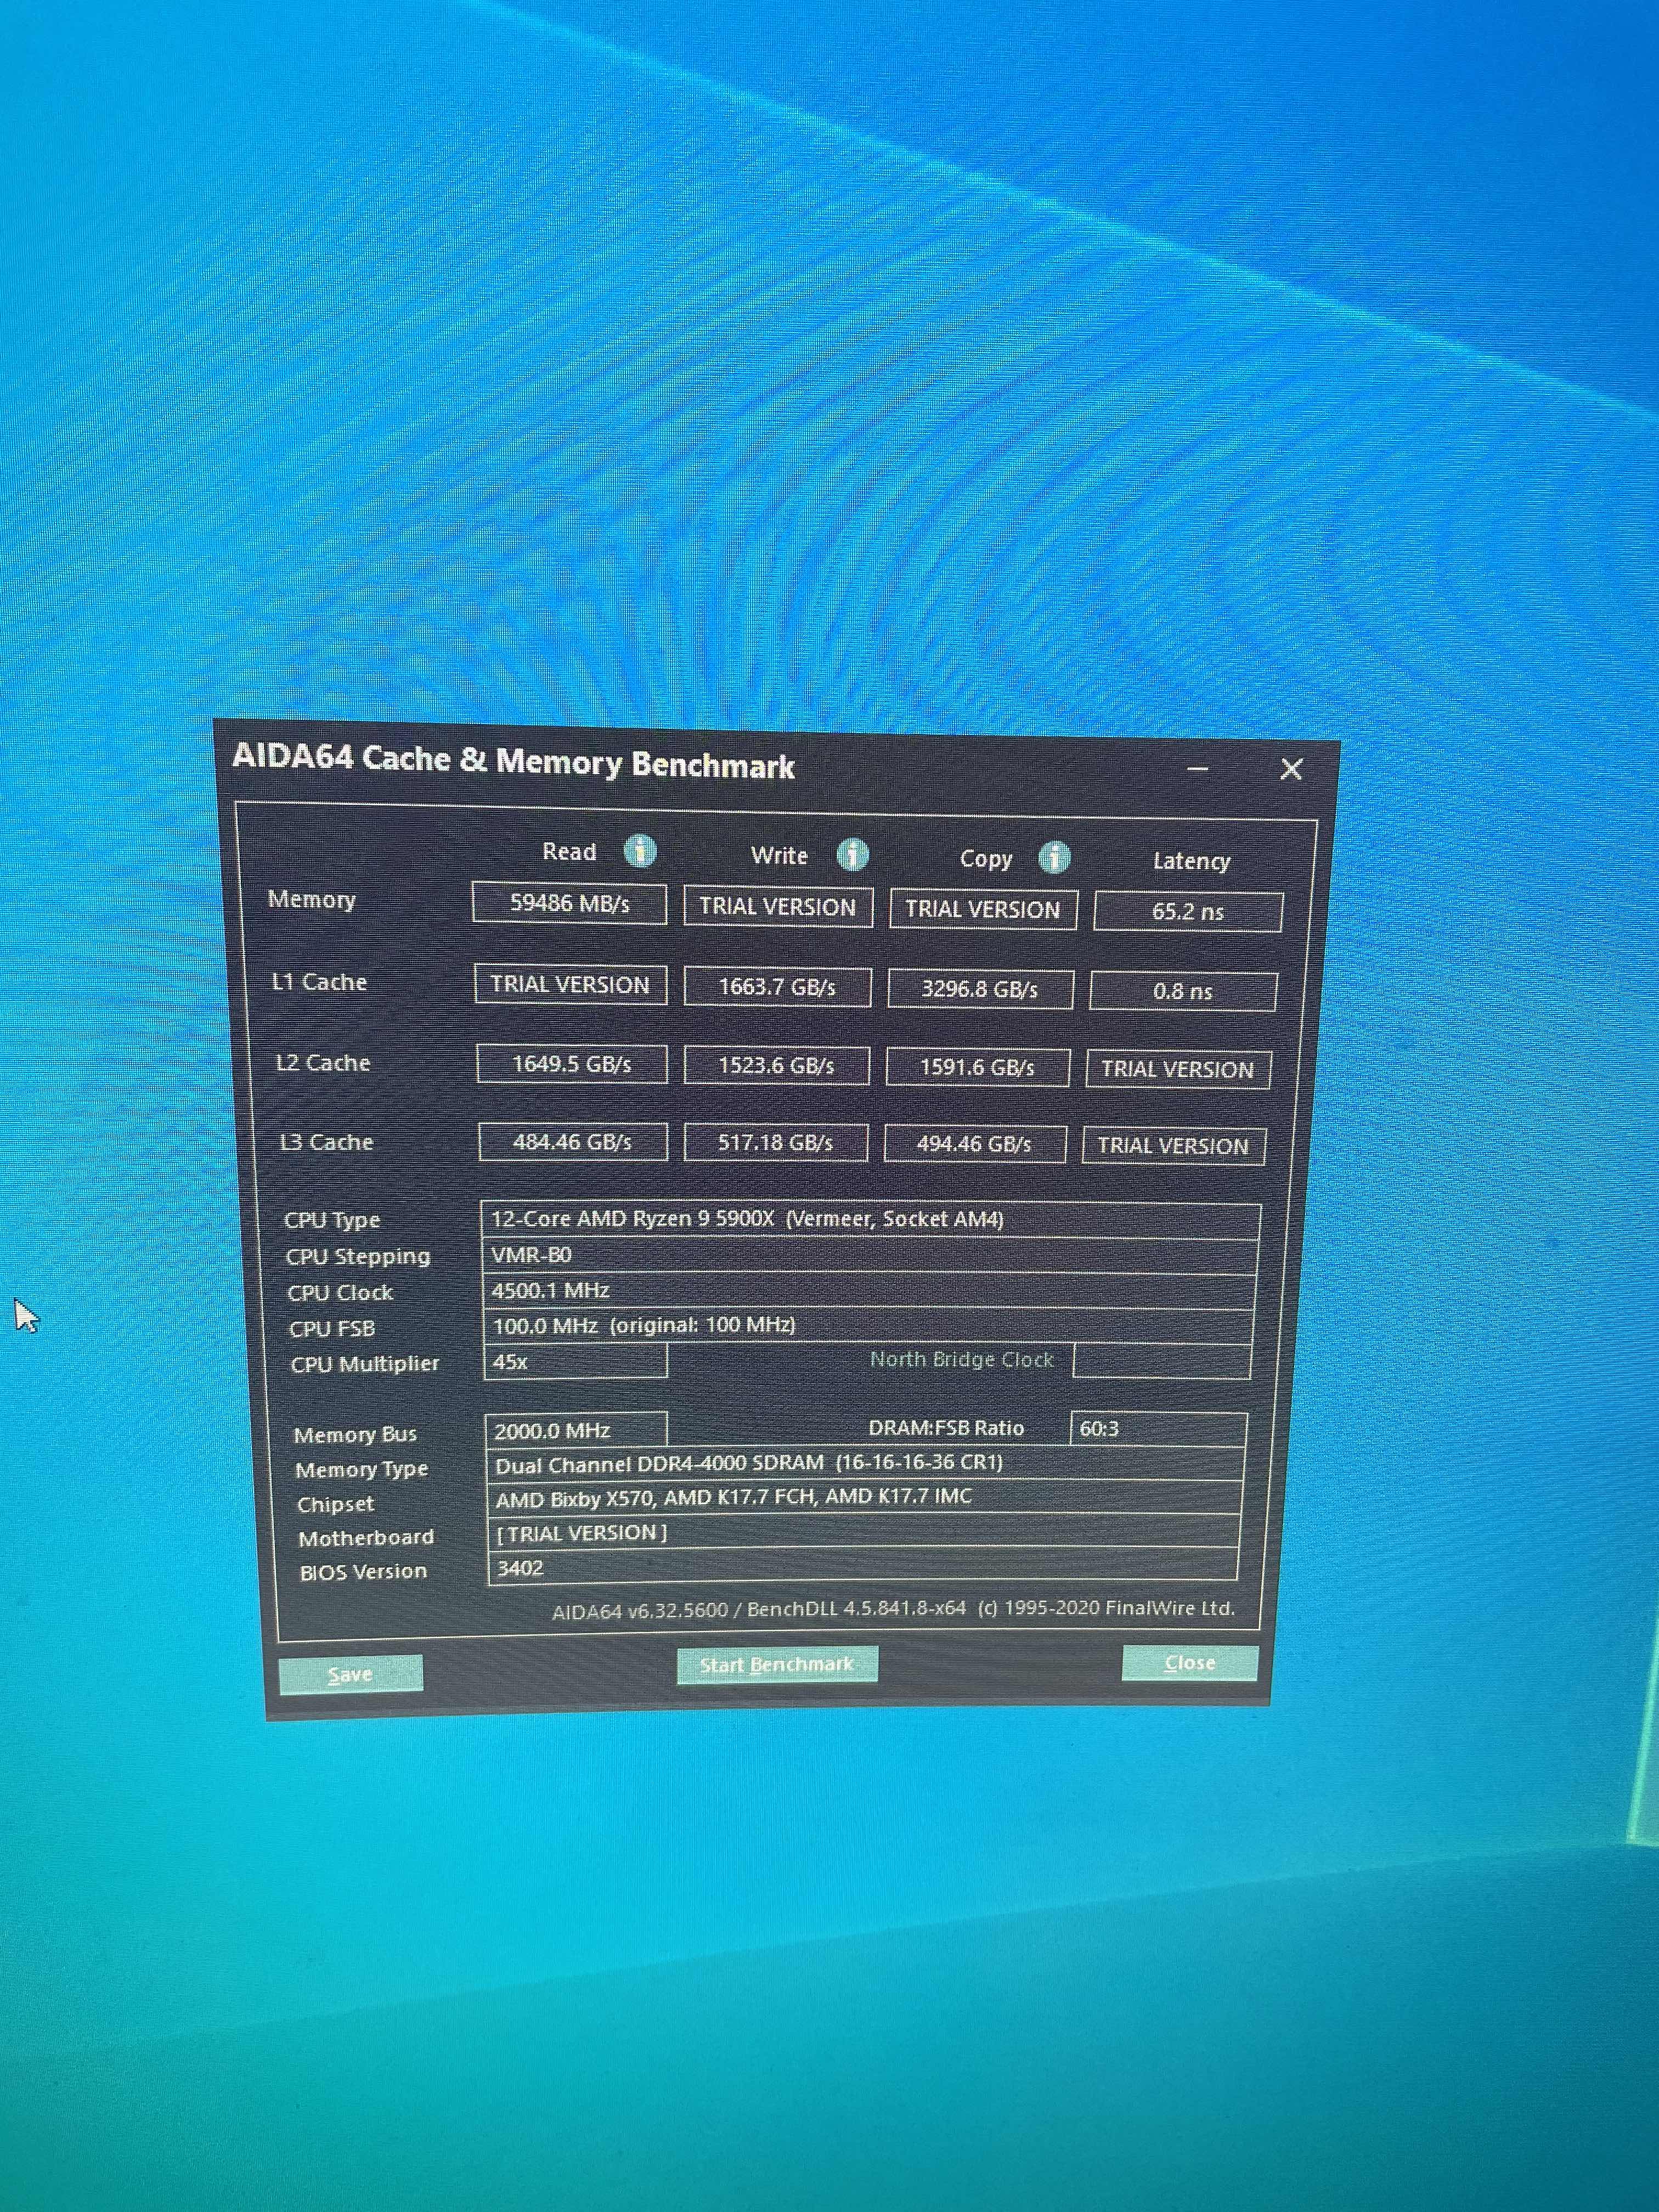Click the Write column info icon
Screen dimensions: 1659x2212
coord(852,855)
